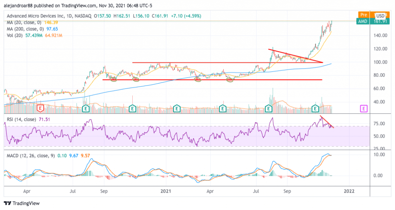The image size is (395, 210).
Task: Click the 2021 label on the time axis
Action: point(166,191)
